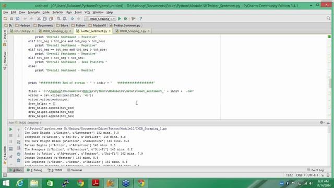Open the Debug tool window tab
The image size is (334, 188).
pyautogui.click(x=34, y=170)
